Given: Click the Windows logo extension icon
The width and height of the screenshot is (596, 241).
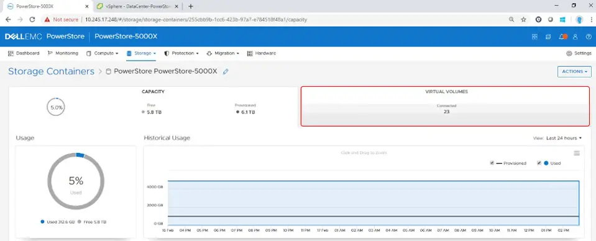Looking at the screenshot, I should click(x=562, y=19).
